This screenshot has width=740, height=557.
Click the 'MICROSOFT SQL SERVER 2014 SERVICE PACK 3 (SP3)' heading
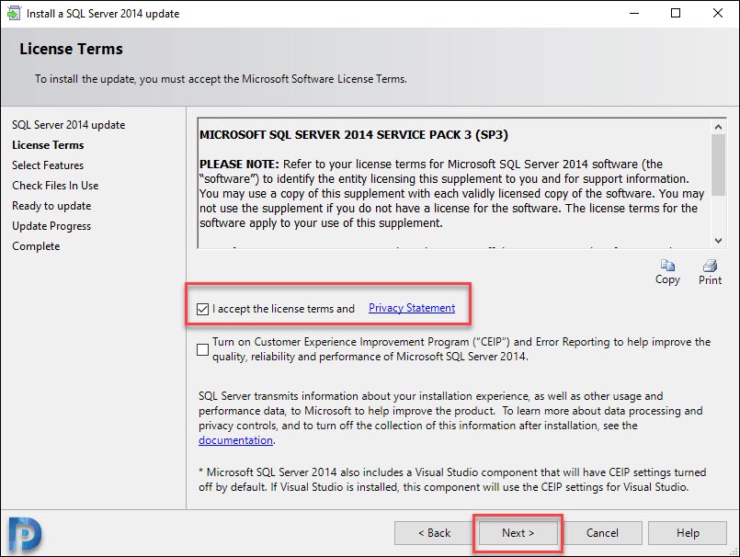(x=354, y=135)
